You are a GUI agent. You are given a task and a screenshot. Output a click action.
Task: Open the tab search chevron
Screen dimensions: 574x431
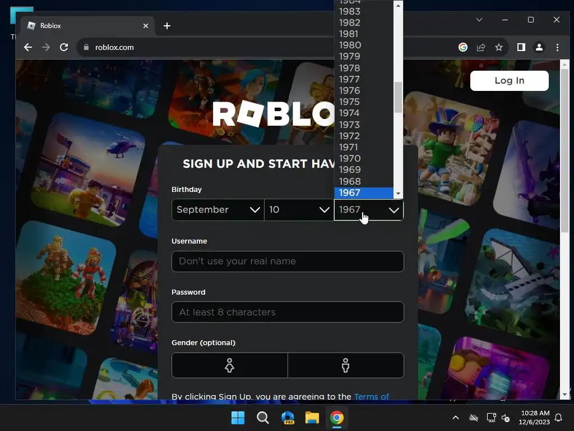click(479, 20)
